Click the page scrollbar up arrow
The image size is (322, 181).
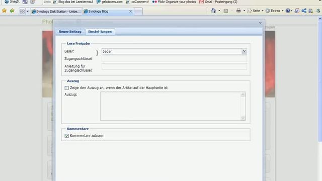[320, 19]
